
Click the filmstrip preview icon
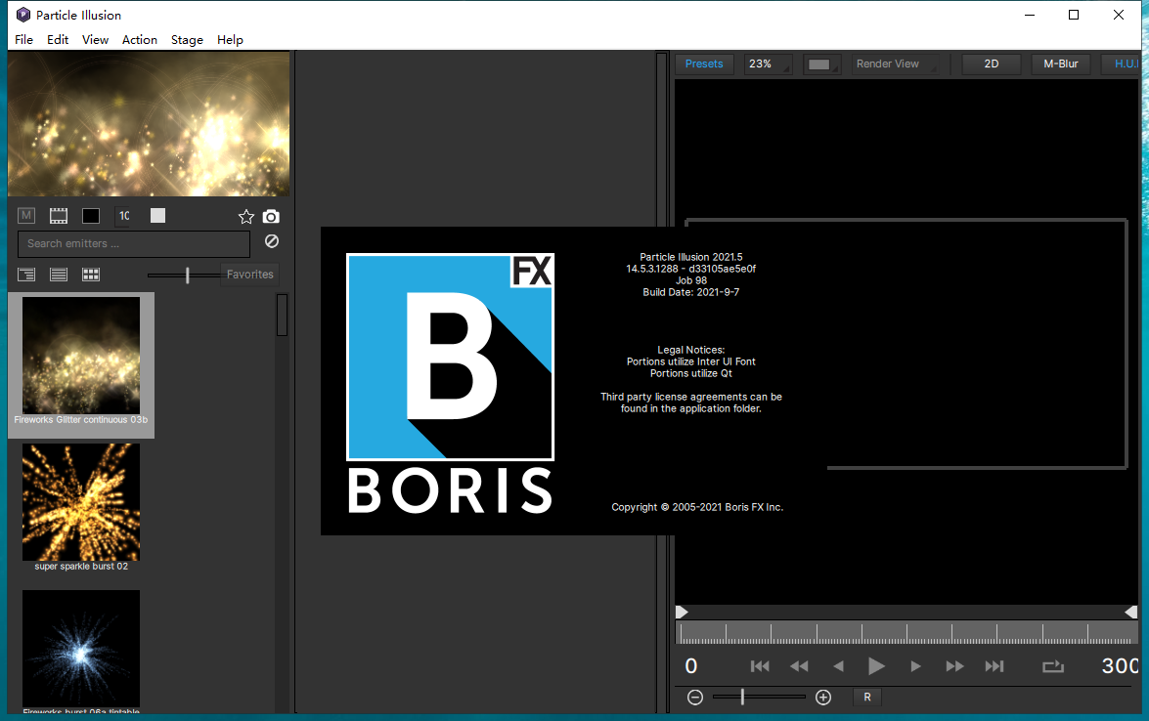[59, 216]
